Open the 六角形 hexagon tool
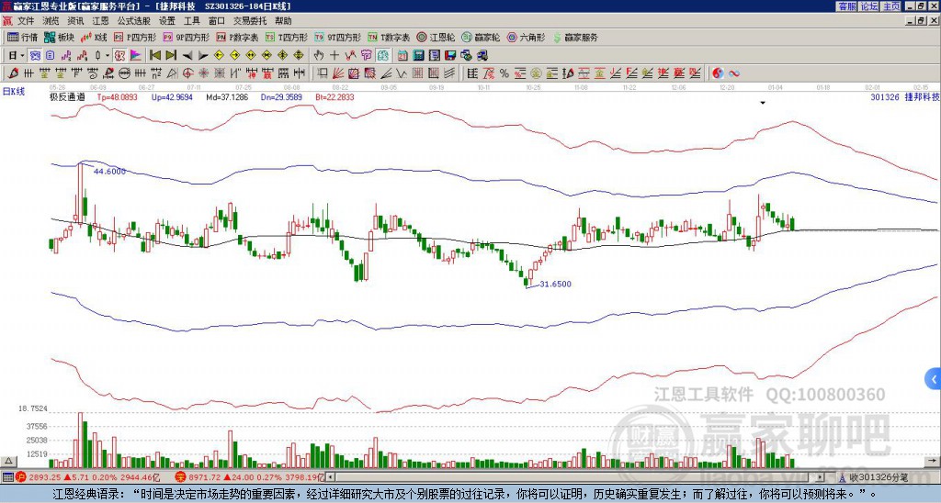Screen dimensions: 941x503 526,37
